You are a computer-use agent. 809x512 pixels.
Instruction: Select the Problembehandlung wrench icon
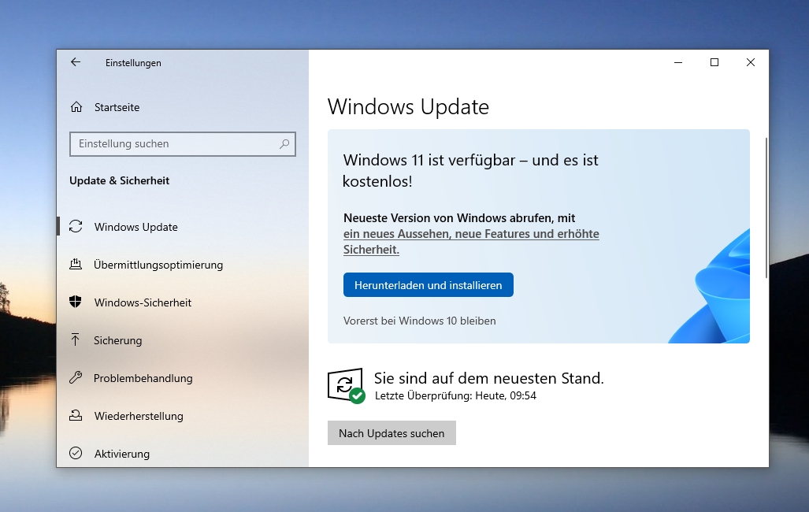pos(76,377)
